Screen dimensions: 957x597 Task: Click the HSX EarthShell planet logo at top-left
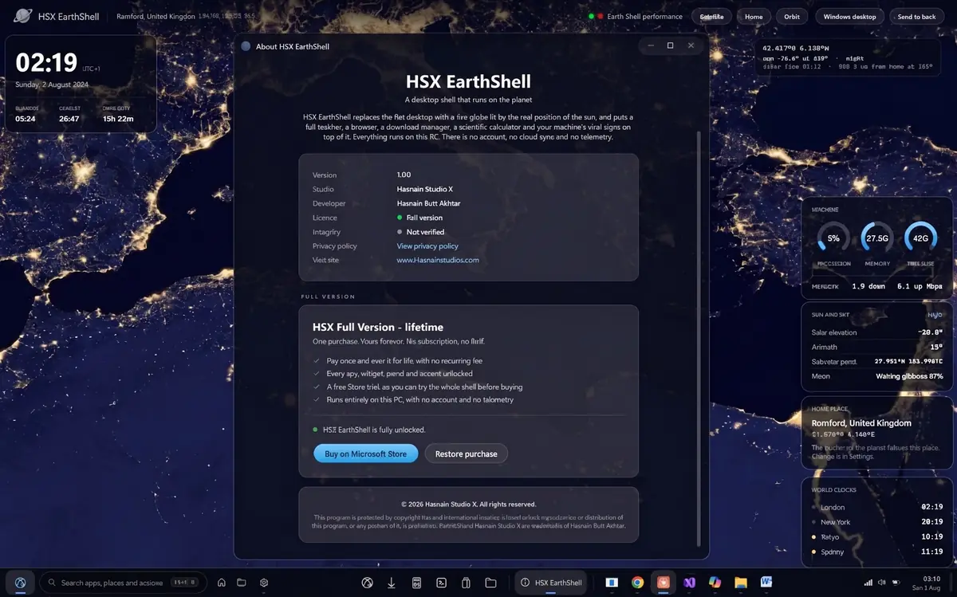pyautogui.click(x=23, y=16)
